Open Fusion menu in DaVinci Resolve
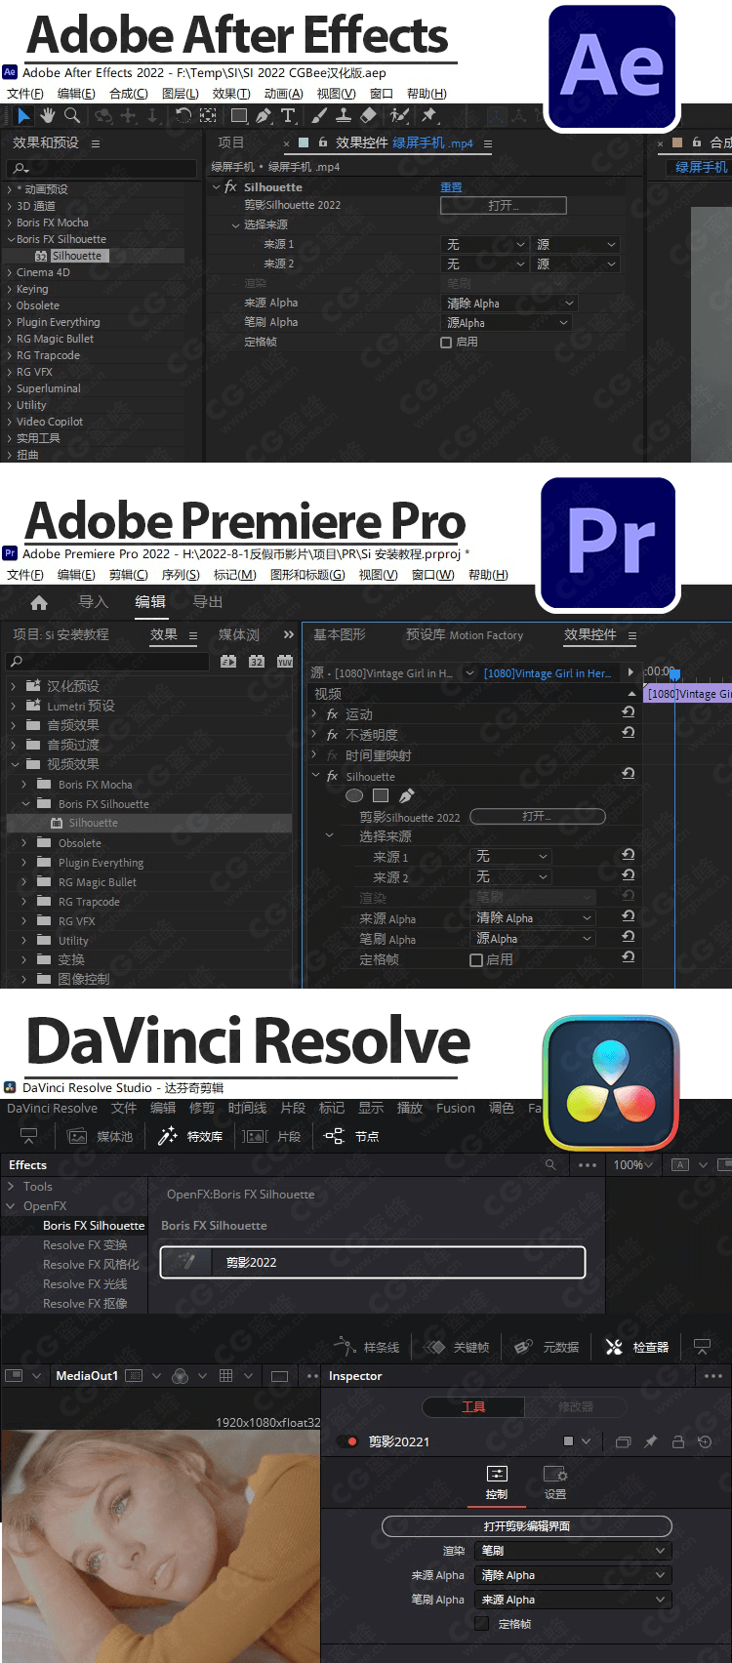 (456, 1108)
